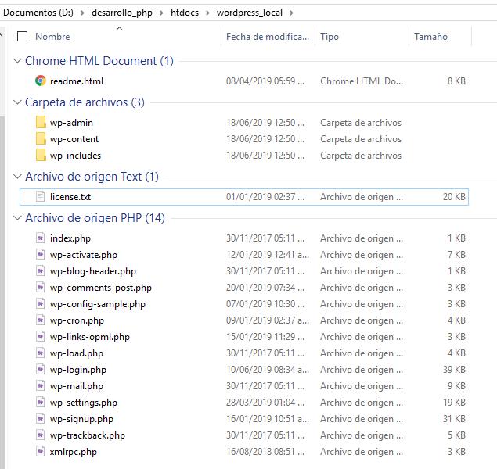
Task: Open dropdown arrow after htdocs breadcrumb
Action: (208, 13)
